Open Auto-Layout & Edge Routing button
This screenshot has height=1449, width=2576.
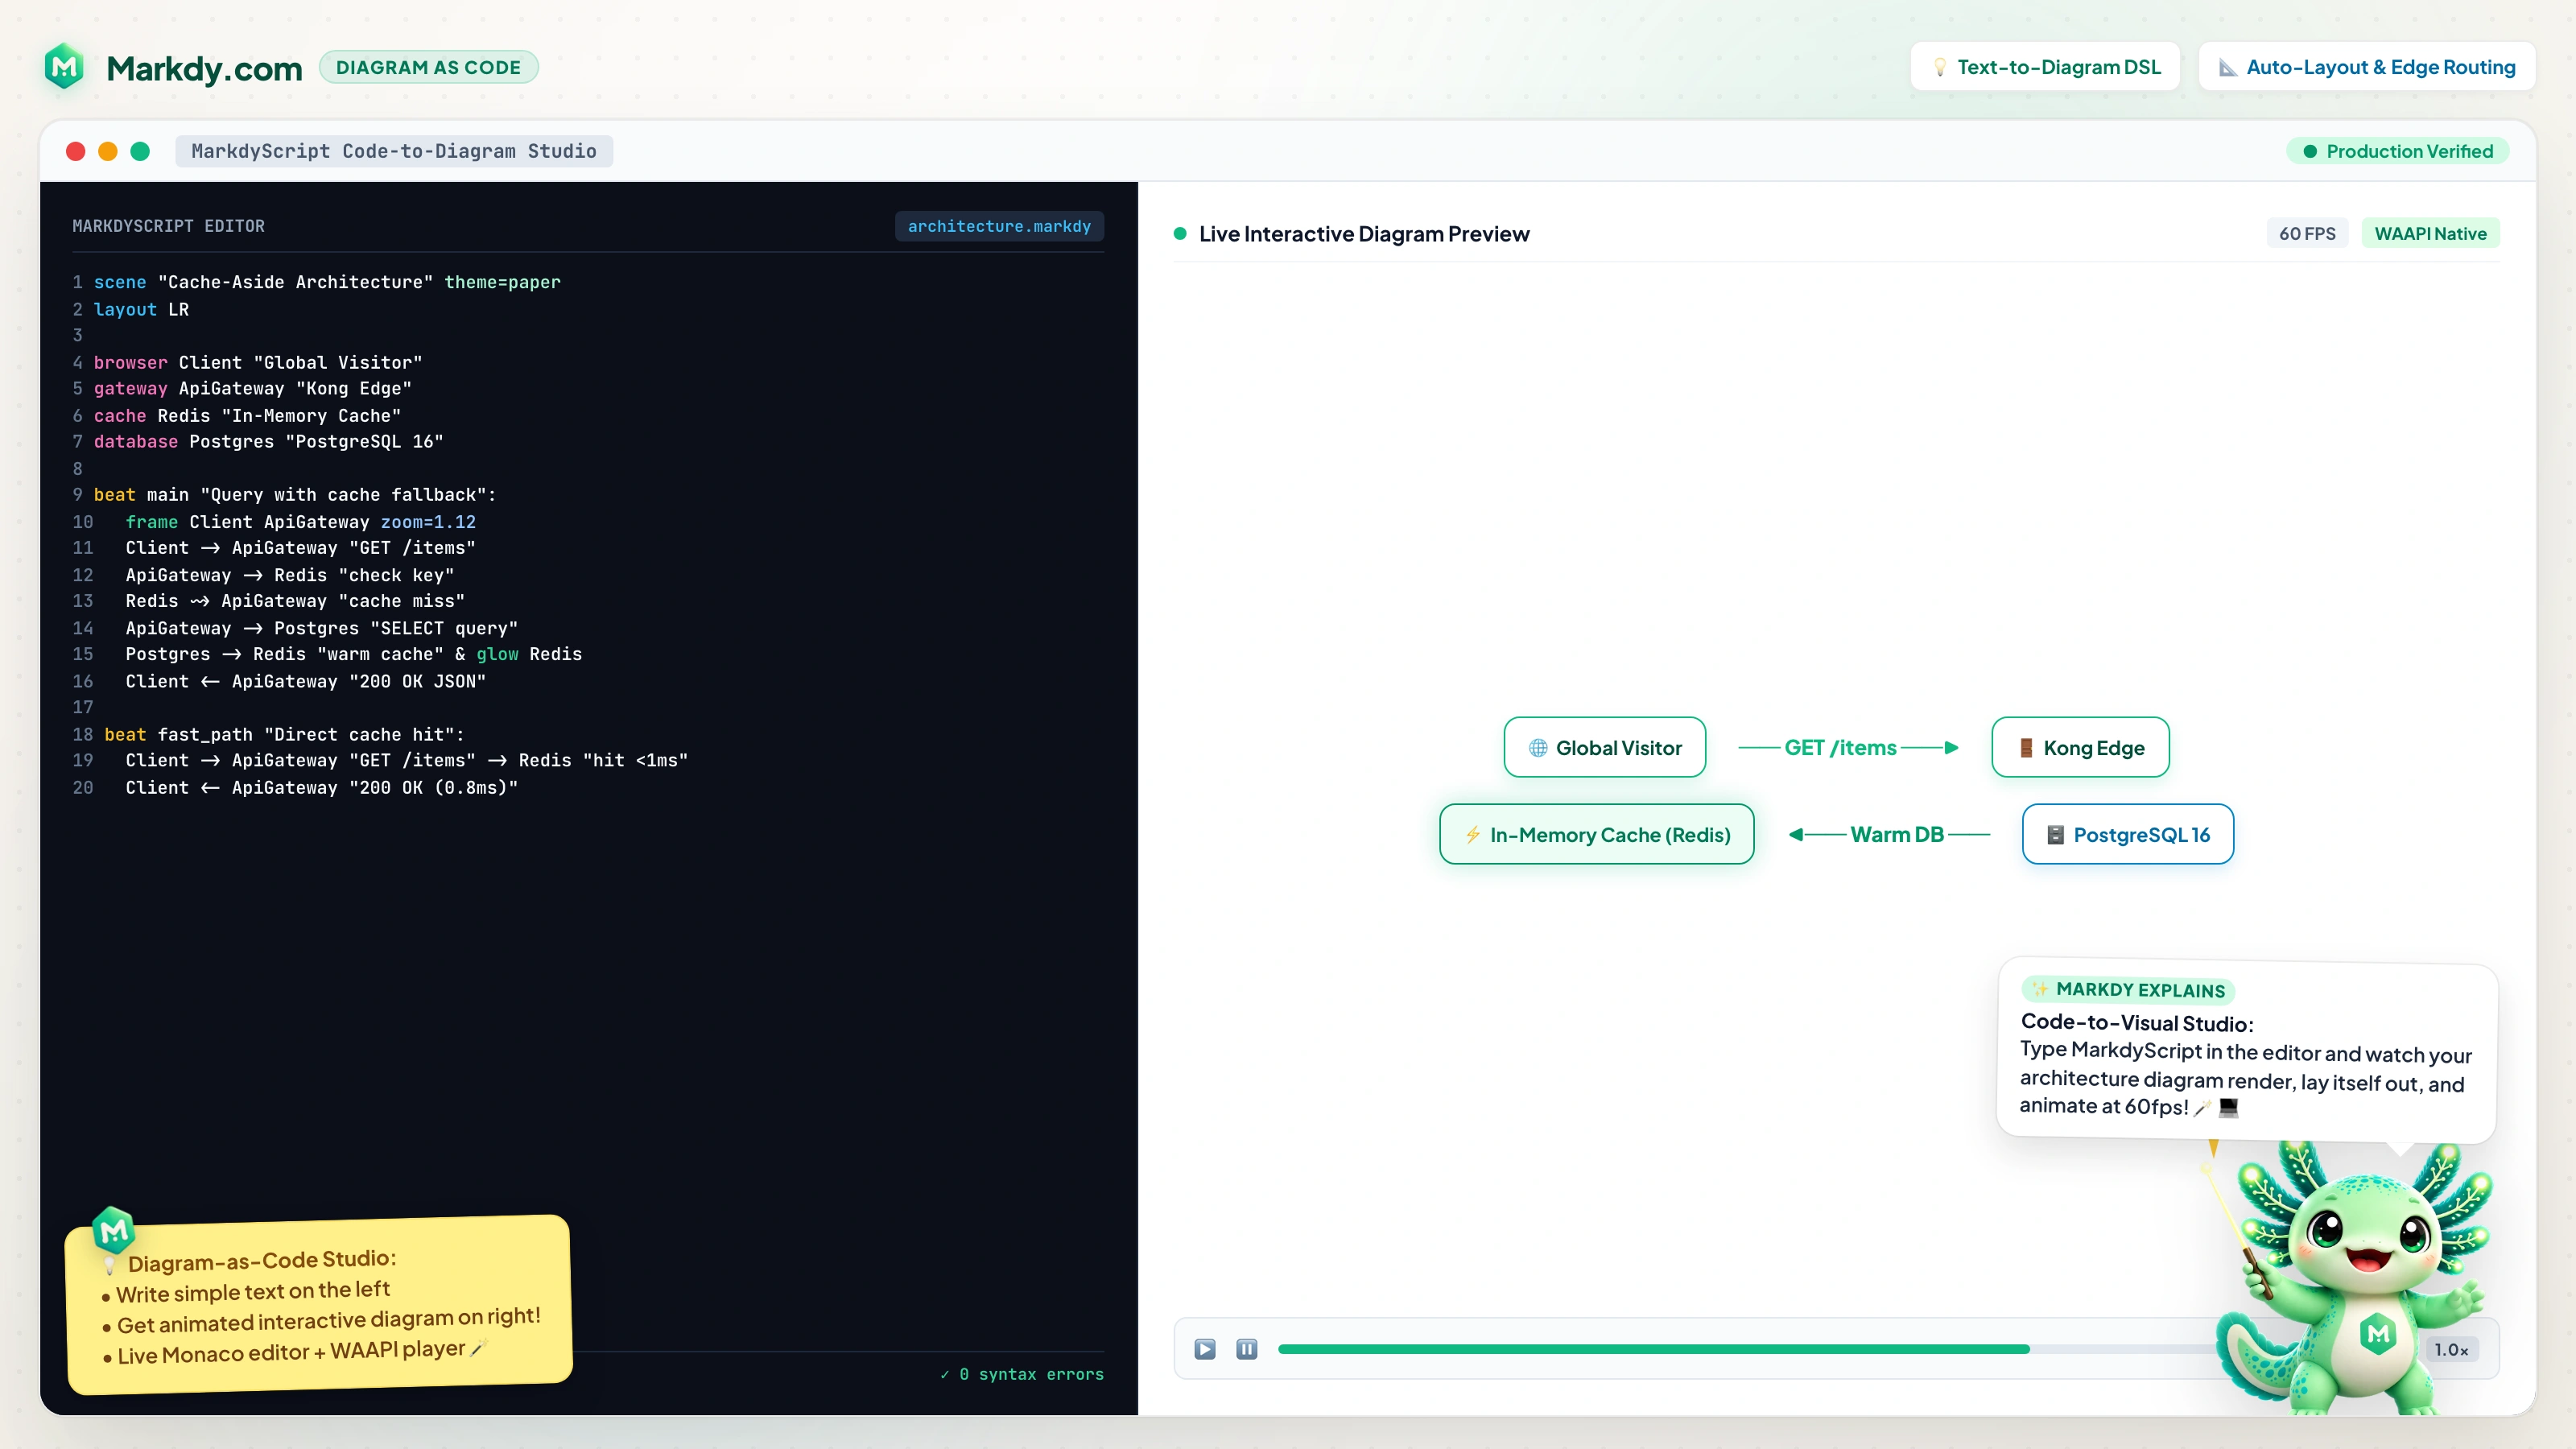coord(2366,67)
